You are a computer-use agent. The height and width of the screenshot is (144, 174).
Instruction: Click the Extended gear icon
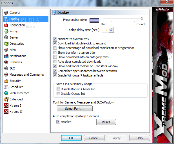pos(6,99)
